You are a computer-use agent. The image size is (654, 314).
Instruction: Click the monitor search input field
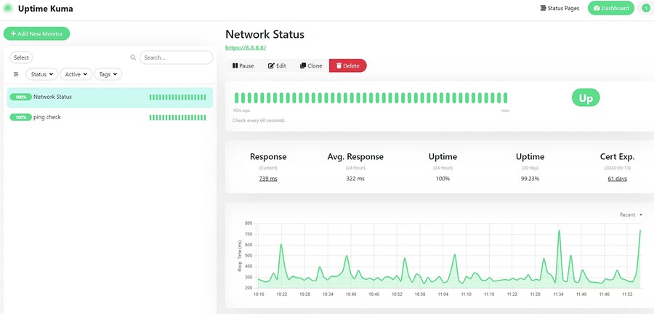[x=176, y=57]
